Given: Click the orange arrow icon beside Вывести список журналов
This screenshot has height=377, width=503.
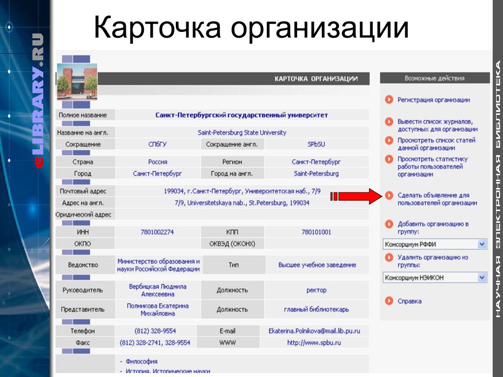Looking at the screenshot, I should [x=389, y=122].
